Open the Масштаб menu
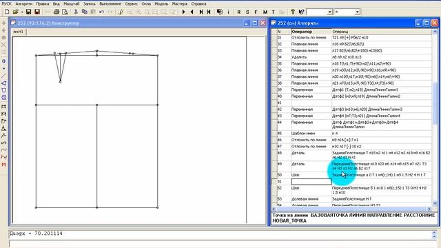The width and height of the screenshot is (441, 248). (x=72, y=4)
